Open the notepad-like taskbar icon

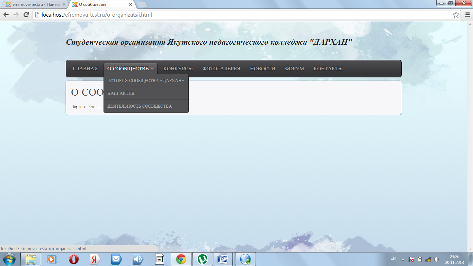159,259
